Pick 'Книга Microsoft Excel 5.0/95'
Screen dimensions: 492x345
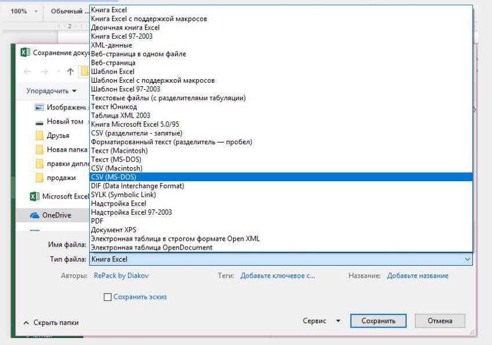pos(281,124)
